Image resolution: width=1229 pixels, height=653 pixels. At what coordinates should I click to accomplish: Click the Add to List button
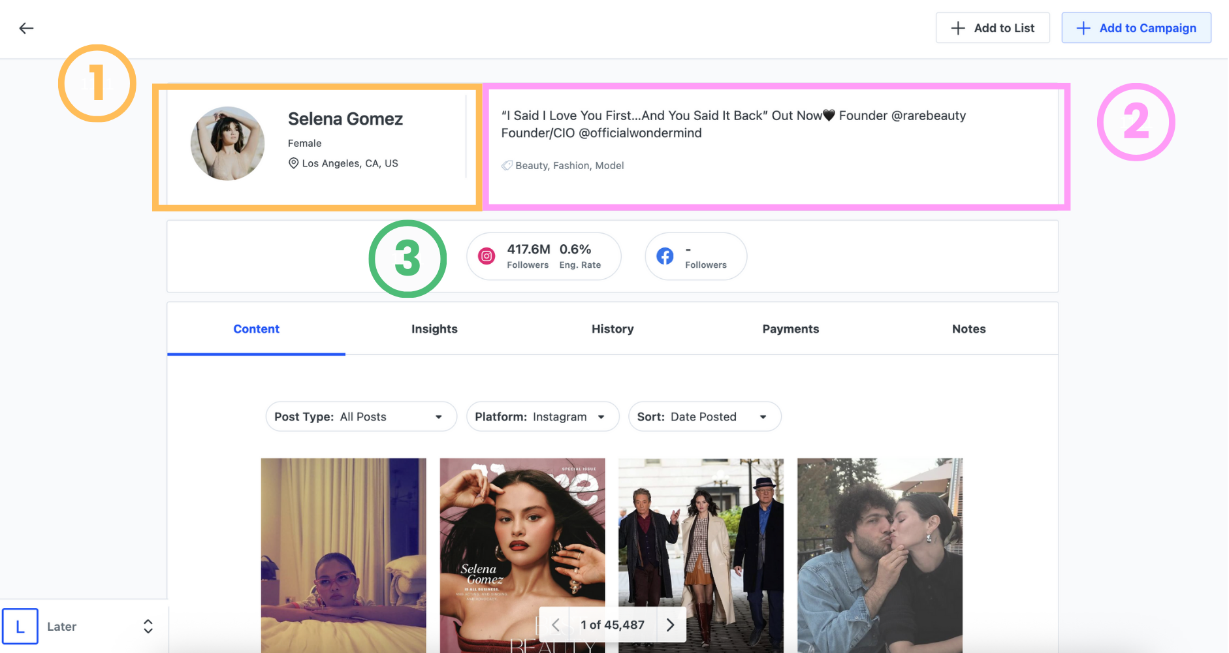993,28
